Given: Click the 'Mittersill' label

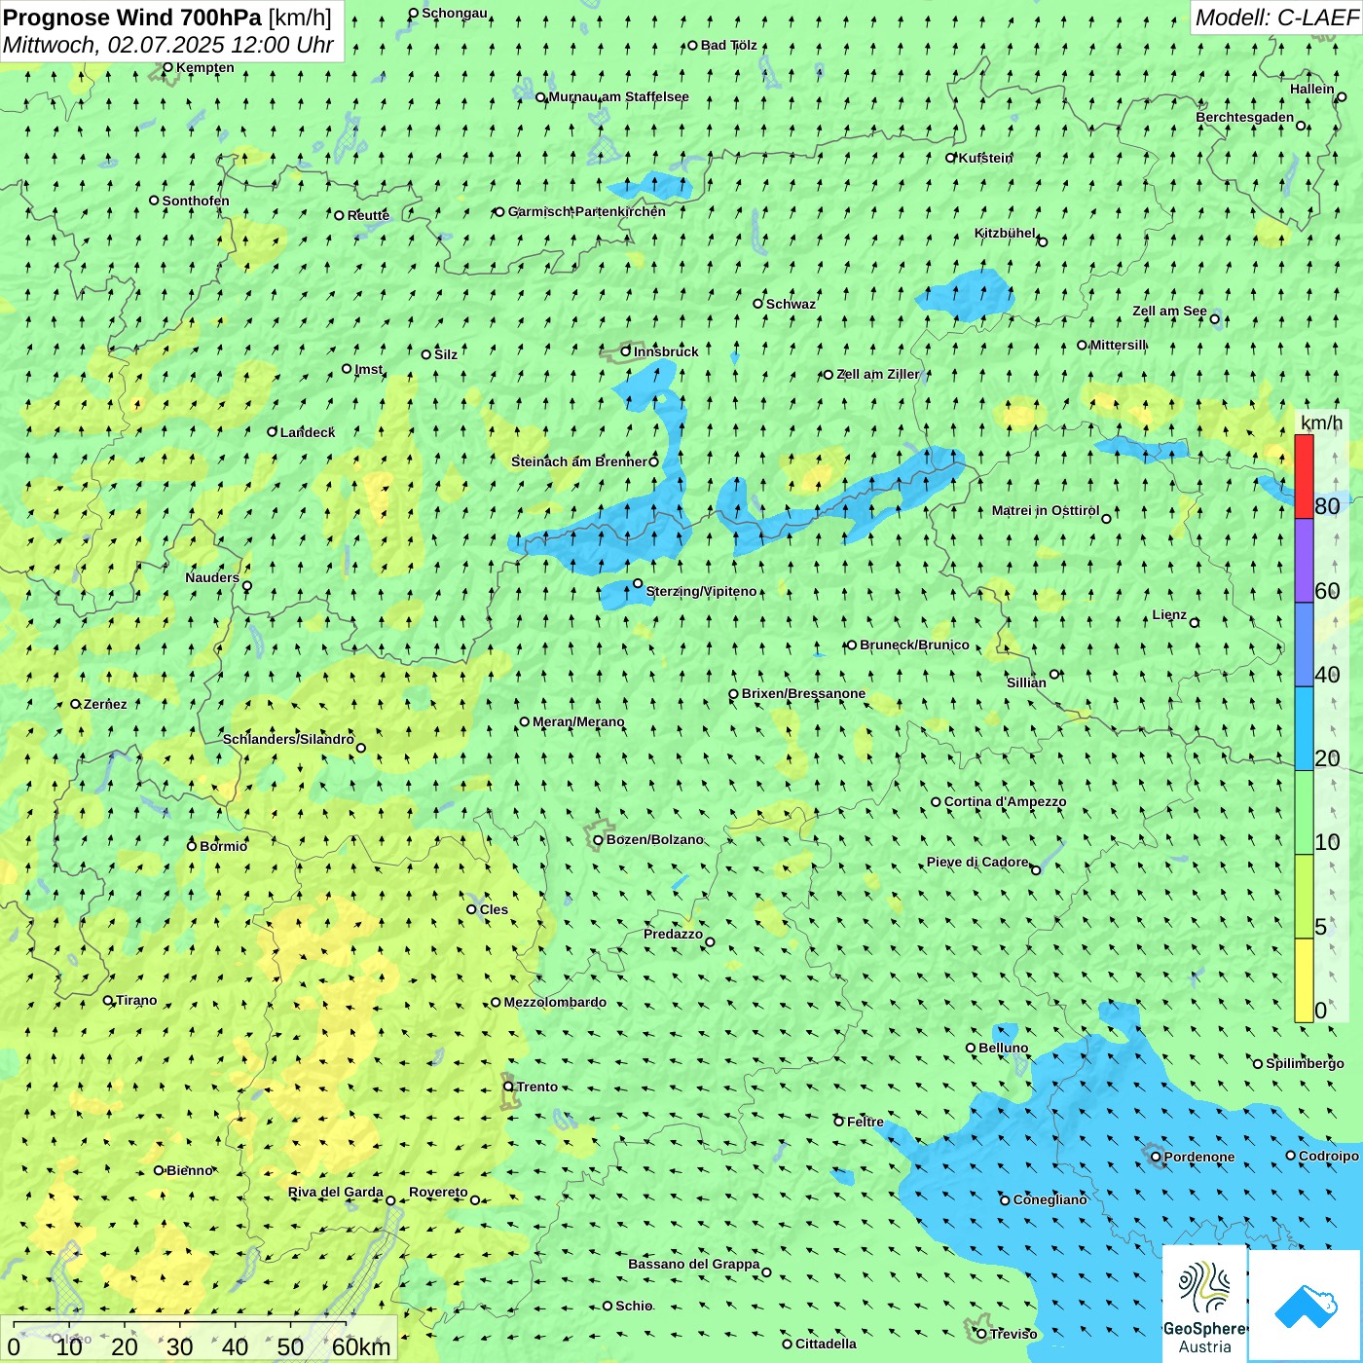Looking at the screenshot, I should (x=1119, y=345).
